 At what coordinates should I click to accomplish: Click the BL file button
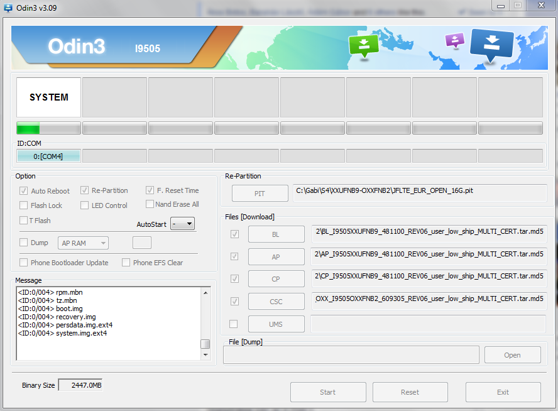pyautogui.click(x=276, y=234)
